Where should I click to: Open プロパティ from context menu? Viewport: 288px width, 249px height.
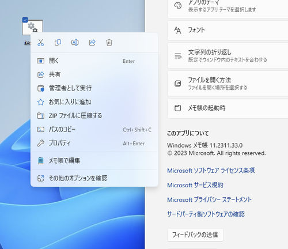(x=94, y=143)
